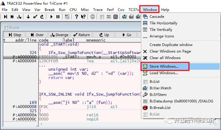The width and height of the screenshot is (221, 130).
Task: Open the TC37x menu
Action: pyautogui.click(x=134, y=10)
